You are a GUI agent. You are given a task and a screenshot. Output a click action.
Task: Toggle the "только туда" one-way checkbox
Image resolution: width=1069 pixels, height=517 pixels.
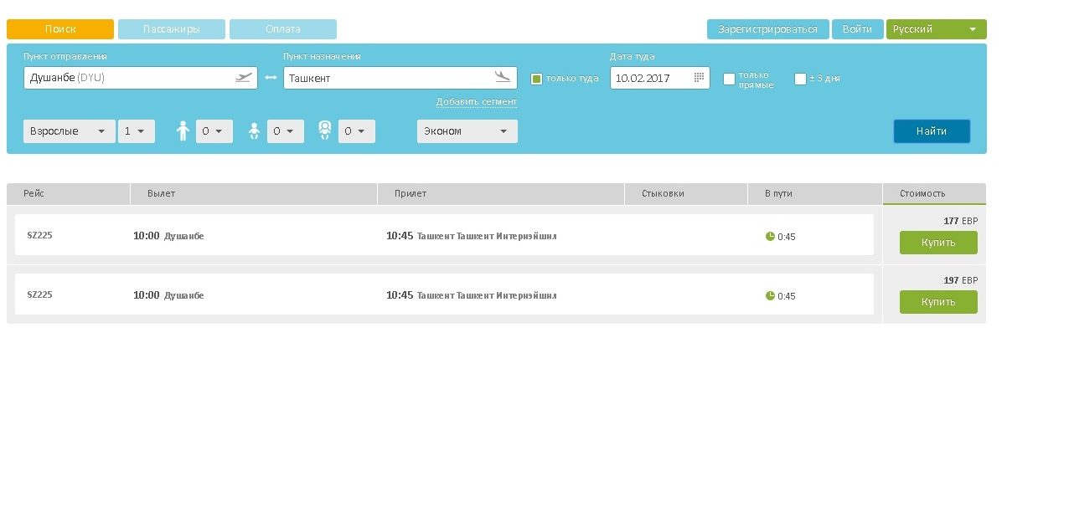[537, 79]
